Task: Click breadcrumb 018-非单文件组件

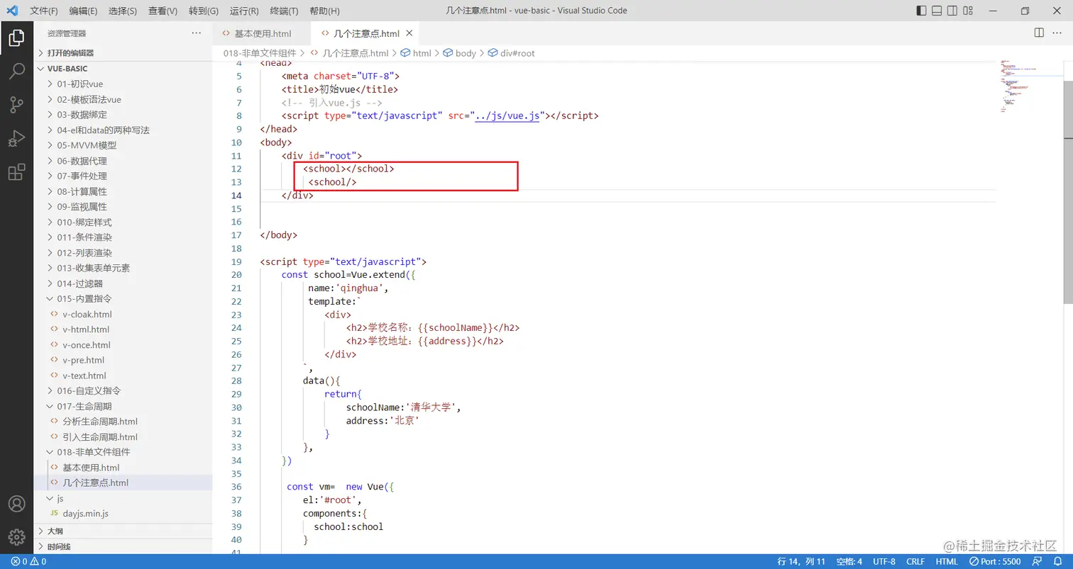Action: click(260, 53)
